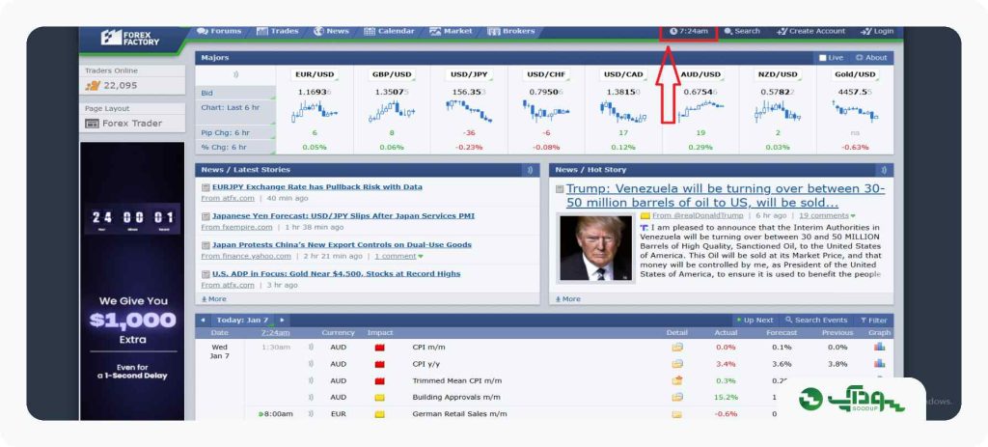Click the red impact flag beside Trimmed Mean CPI
The height and width of the screenshot is (447, 988).
click(379, 380)
